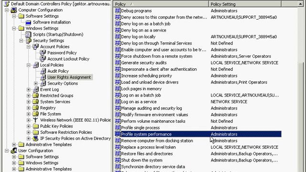The width and height of the screenshot is (306, 172).
Task: Click the Wireless Network policies antenna icon
Action: [x=35, y=120]
